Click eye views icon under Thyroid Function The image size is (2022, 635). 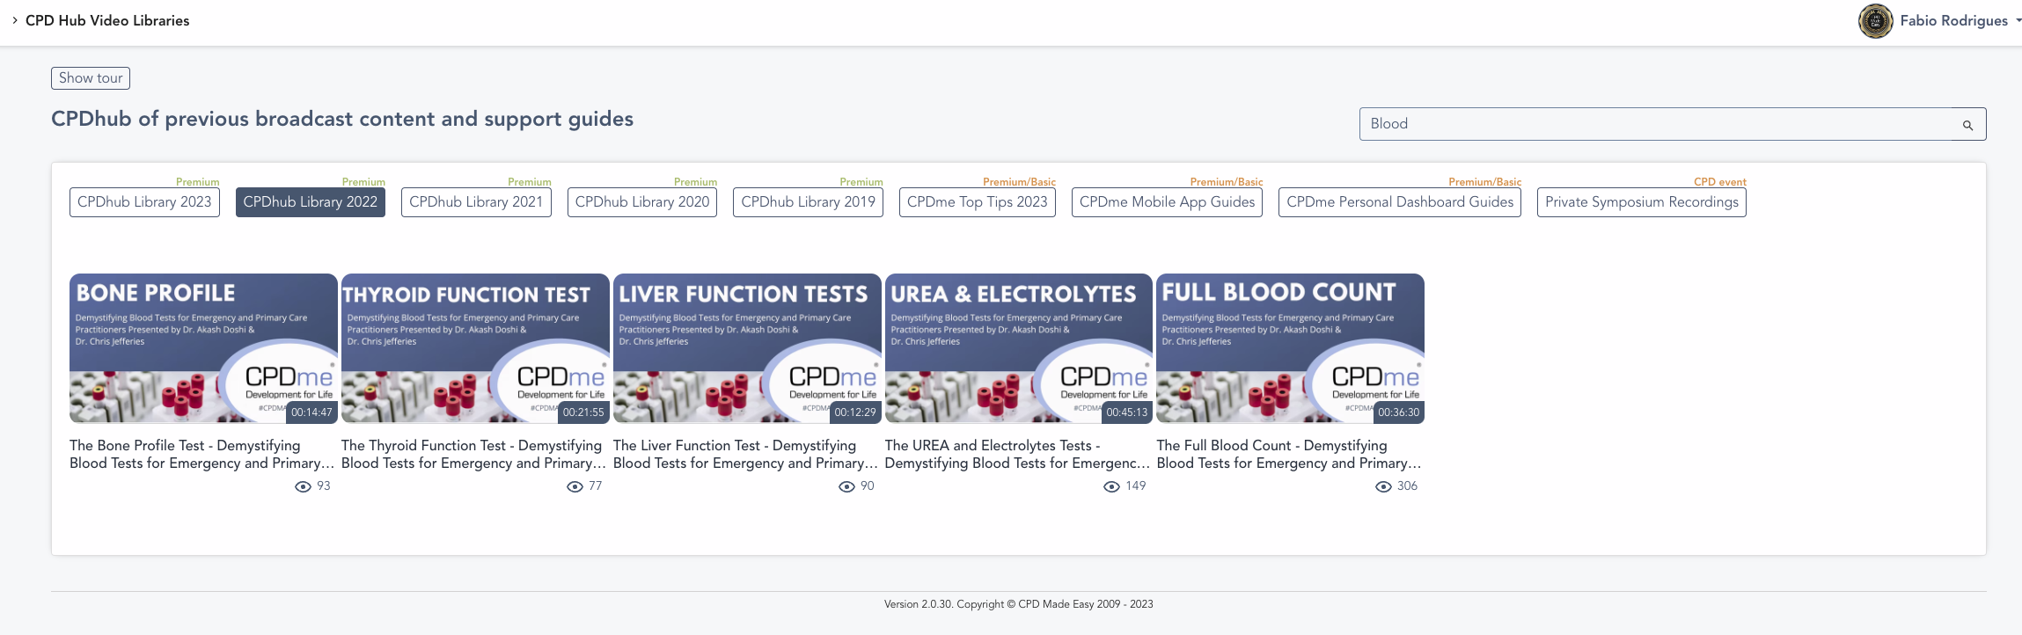pyautogui.click(x=575, y=486)
